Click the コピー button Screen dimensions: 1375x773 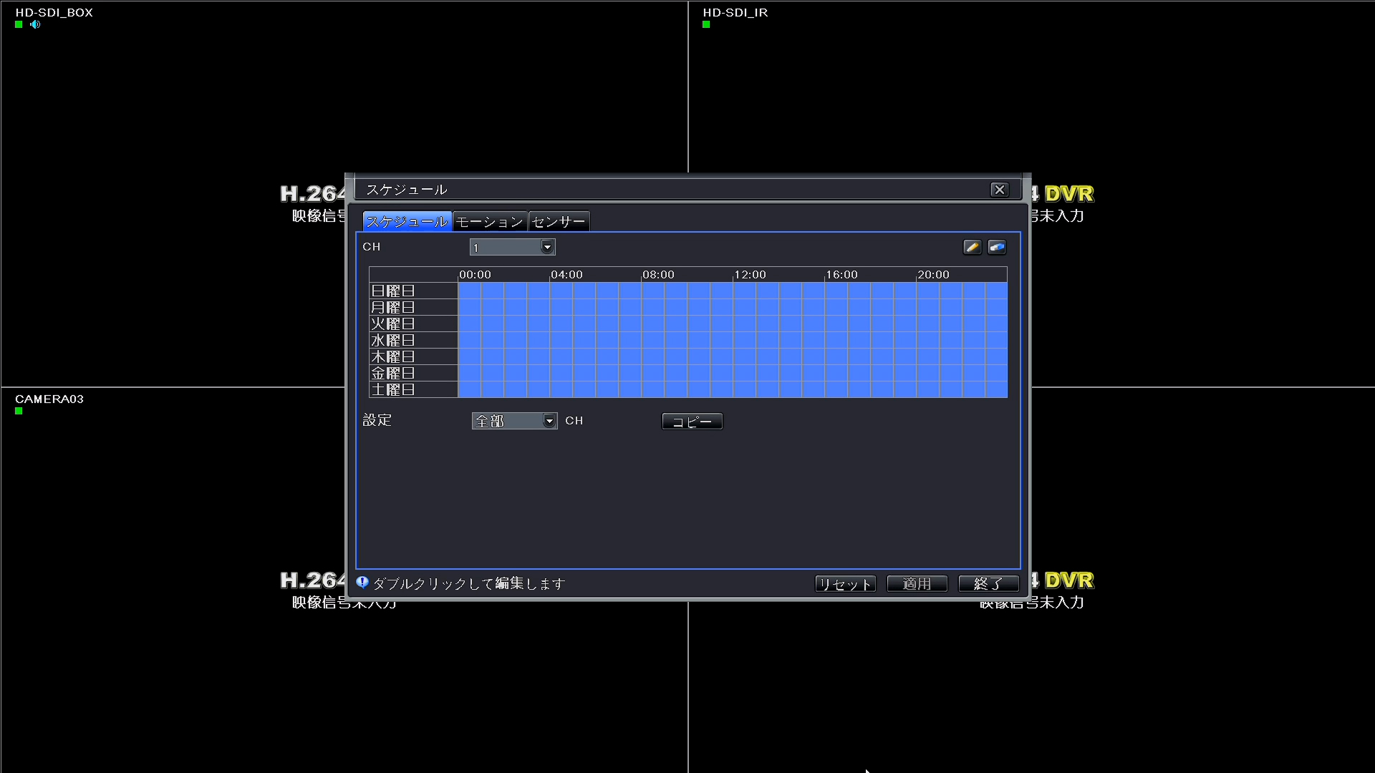(691, 421)
